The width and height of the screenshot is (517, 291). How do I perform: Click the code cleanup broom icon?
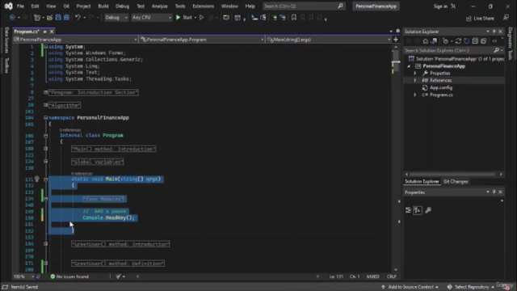119,276
